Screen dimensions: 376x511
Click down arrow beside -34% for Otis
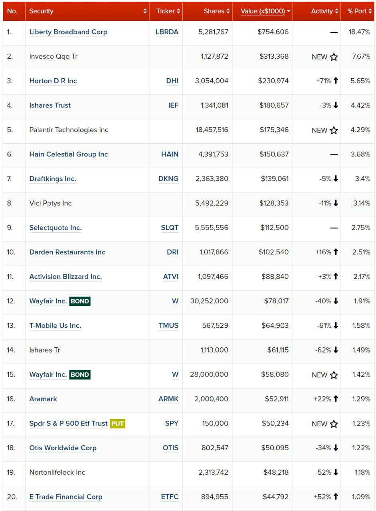coord(336,448)
